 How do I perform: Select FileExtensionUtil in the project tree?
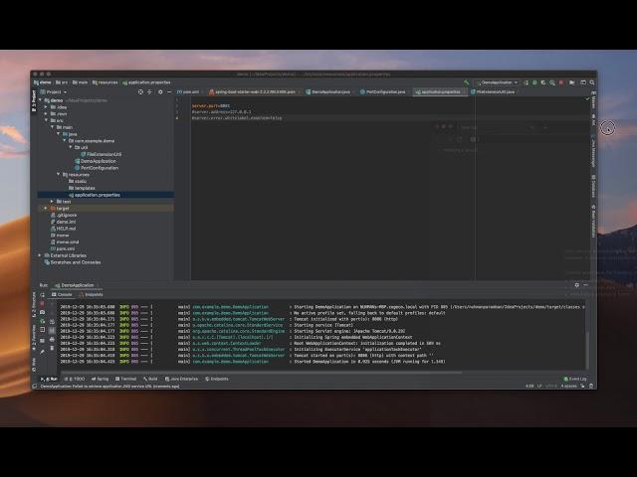[102, 154]
